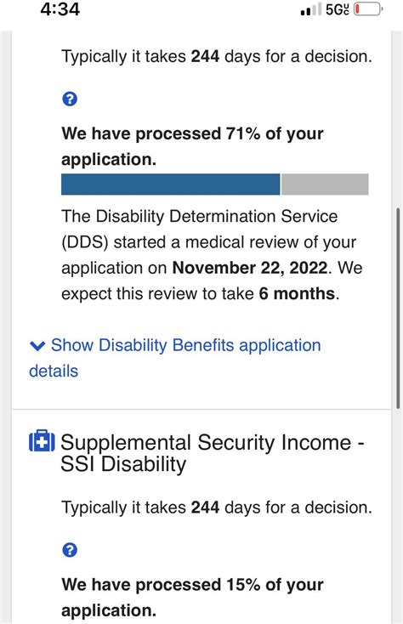Click the word "details" in the blue link
Viewport: 403px width, 624px height.
click(54, 371)
